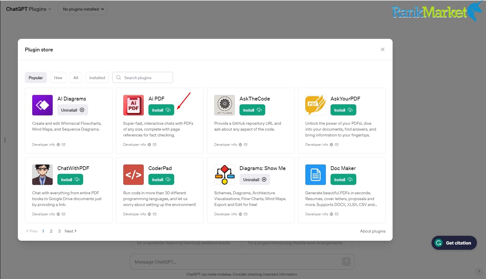
Task: Close the Plugin store dialog
Action: (382, 49)
